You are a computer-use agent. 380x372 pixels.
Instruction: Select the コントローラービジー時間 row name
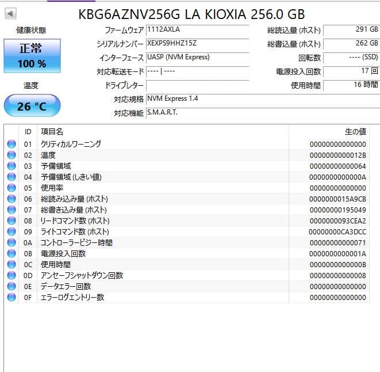click(x=76, y=242)
